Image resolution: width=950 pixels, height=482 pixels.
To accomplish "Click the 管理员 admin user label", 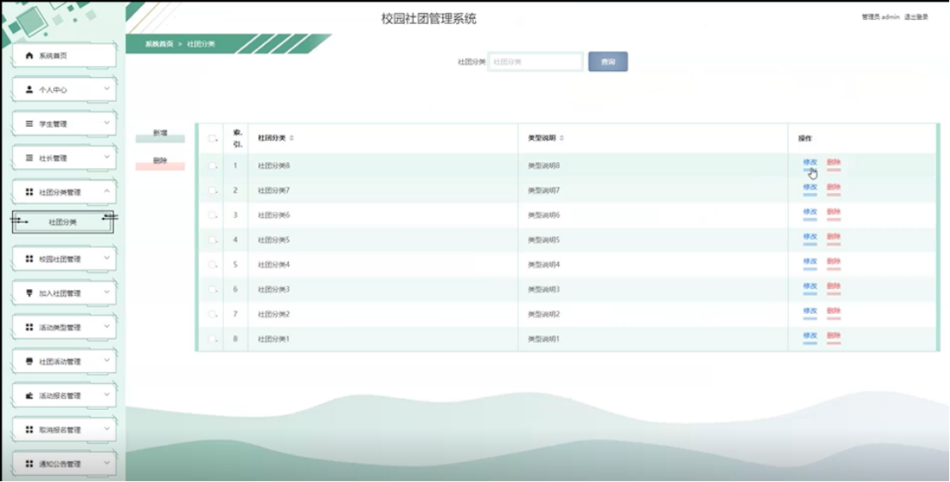I will coord(881,17).
